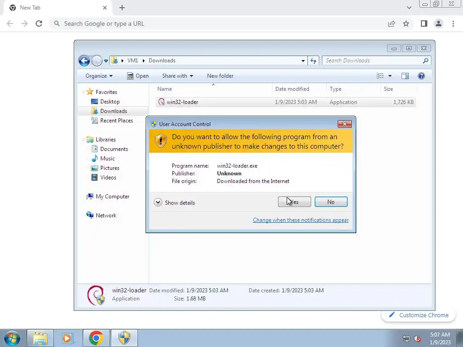Toggle the Chrome side panel icon
This screenshot has height=347, width=463.
(x=424, y=23)
